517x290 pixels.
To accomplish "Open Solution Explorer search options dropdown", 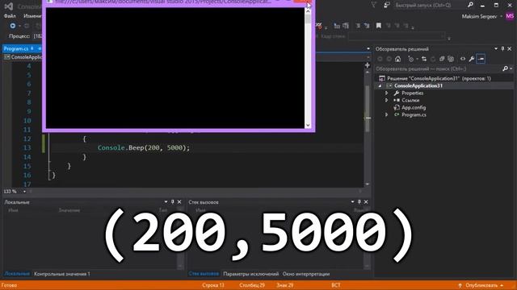I will click(x=511, y=68).
